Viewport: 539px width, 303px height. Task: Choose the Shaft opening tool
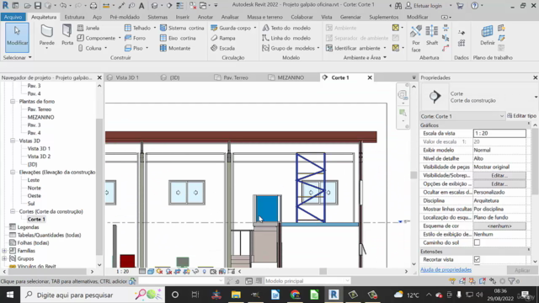click(x=432, y=35)
